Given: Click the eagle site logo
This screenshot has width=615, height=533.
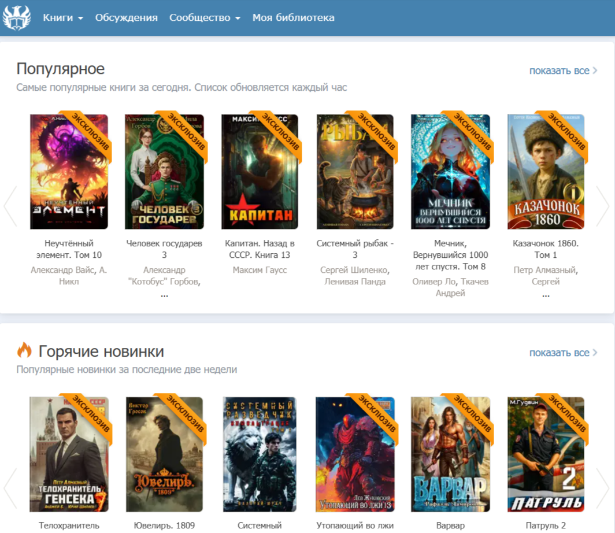Looking at the screenshot, I should [x=16, y=18].
